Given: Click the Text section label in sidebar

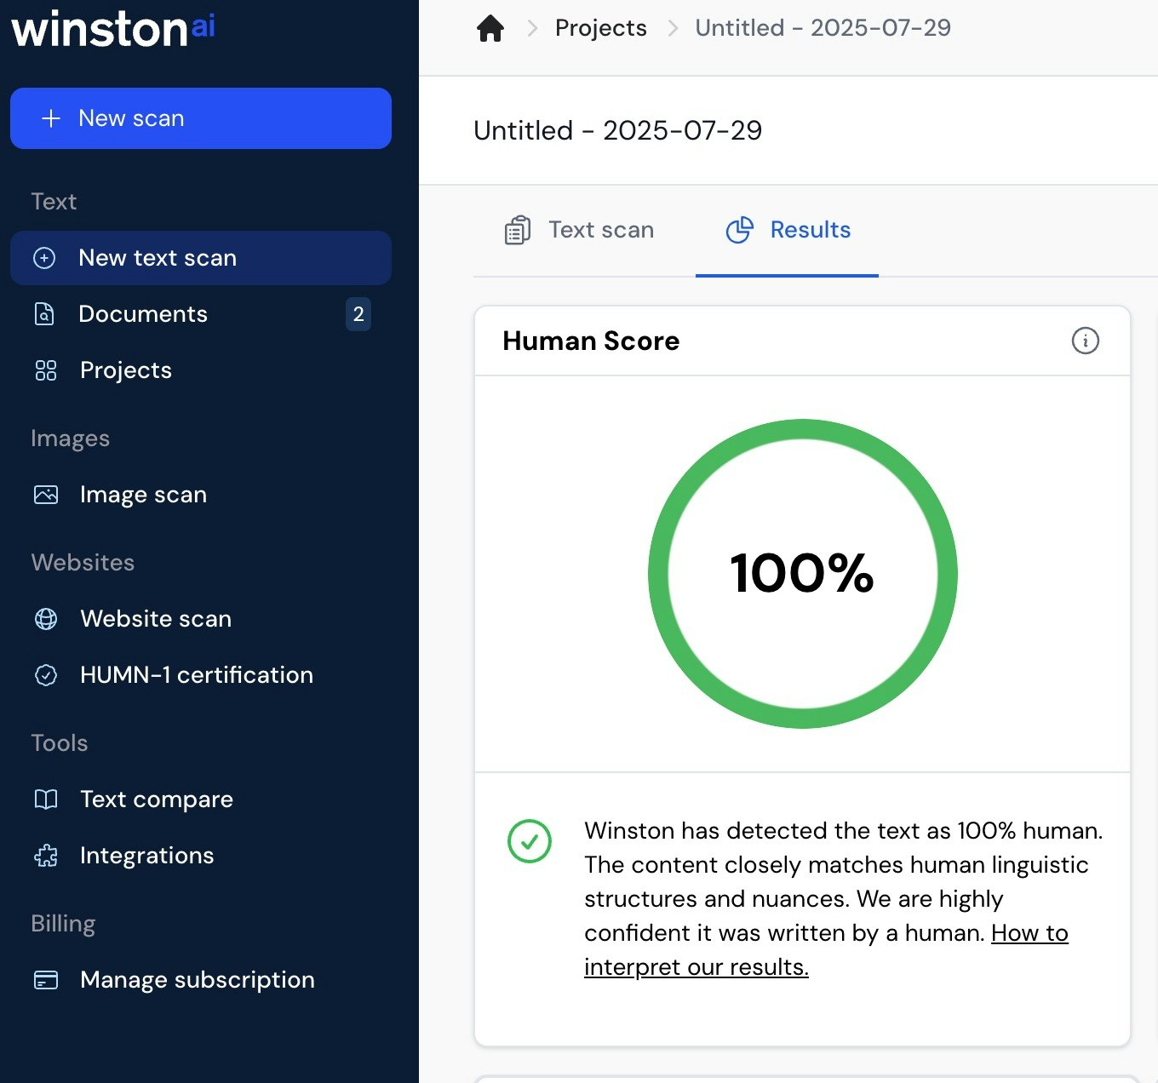Looking at the screenshot, I should pos(54,202).
